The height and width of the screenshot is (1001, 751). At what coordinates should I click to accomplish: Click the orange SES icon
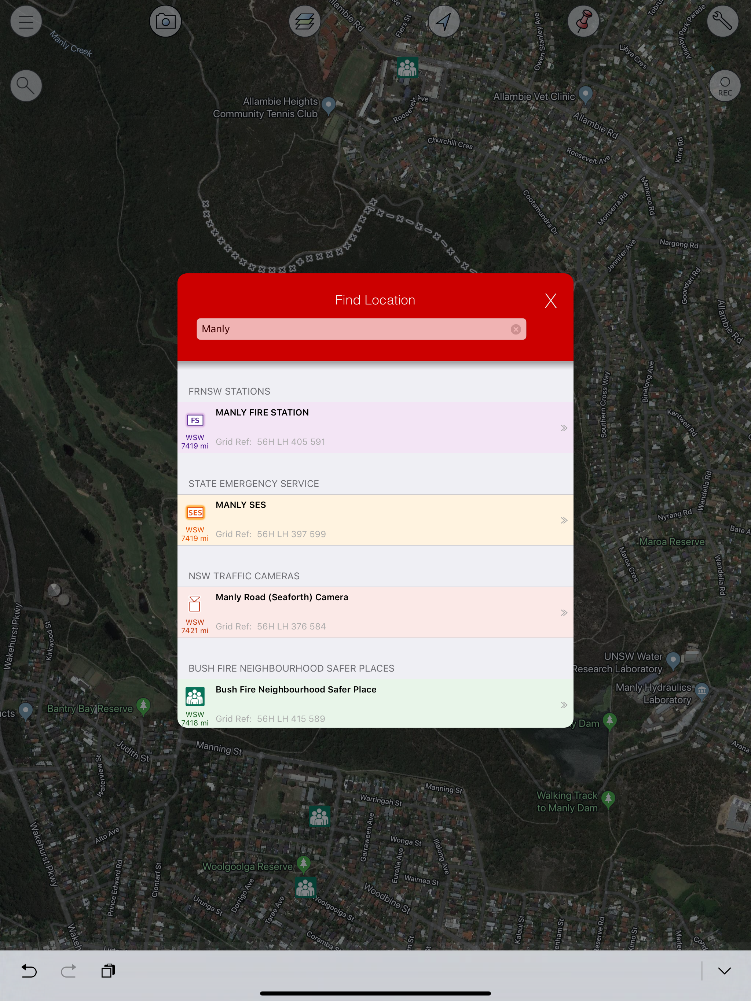195,513
